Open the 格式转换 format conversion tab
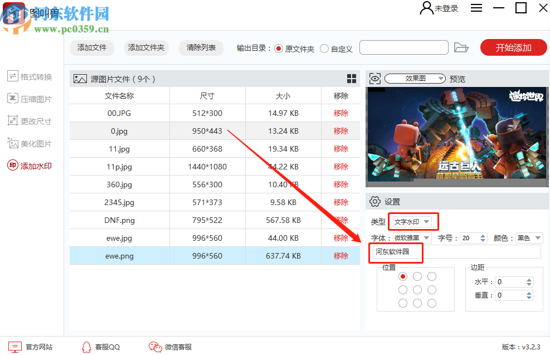Image resolution: width=550 pixels, height=355 pixels. [30, 76]
